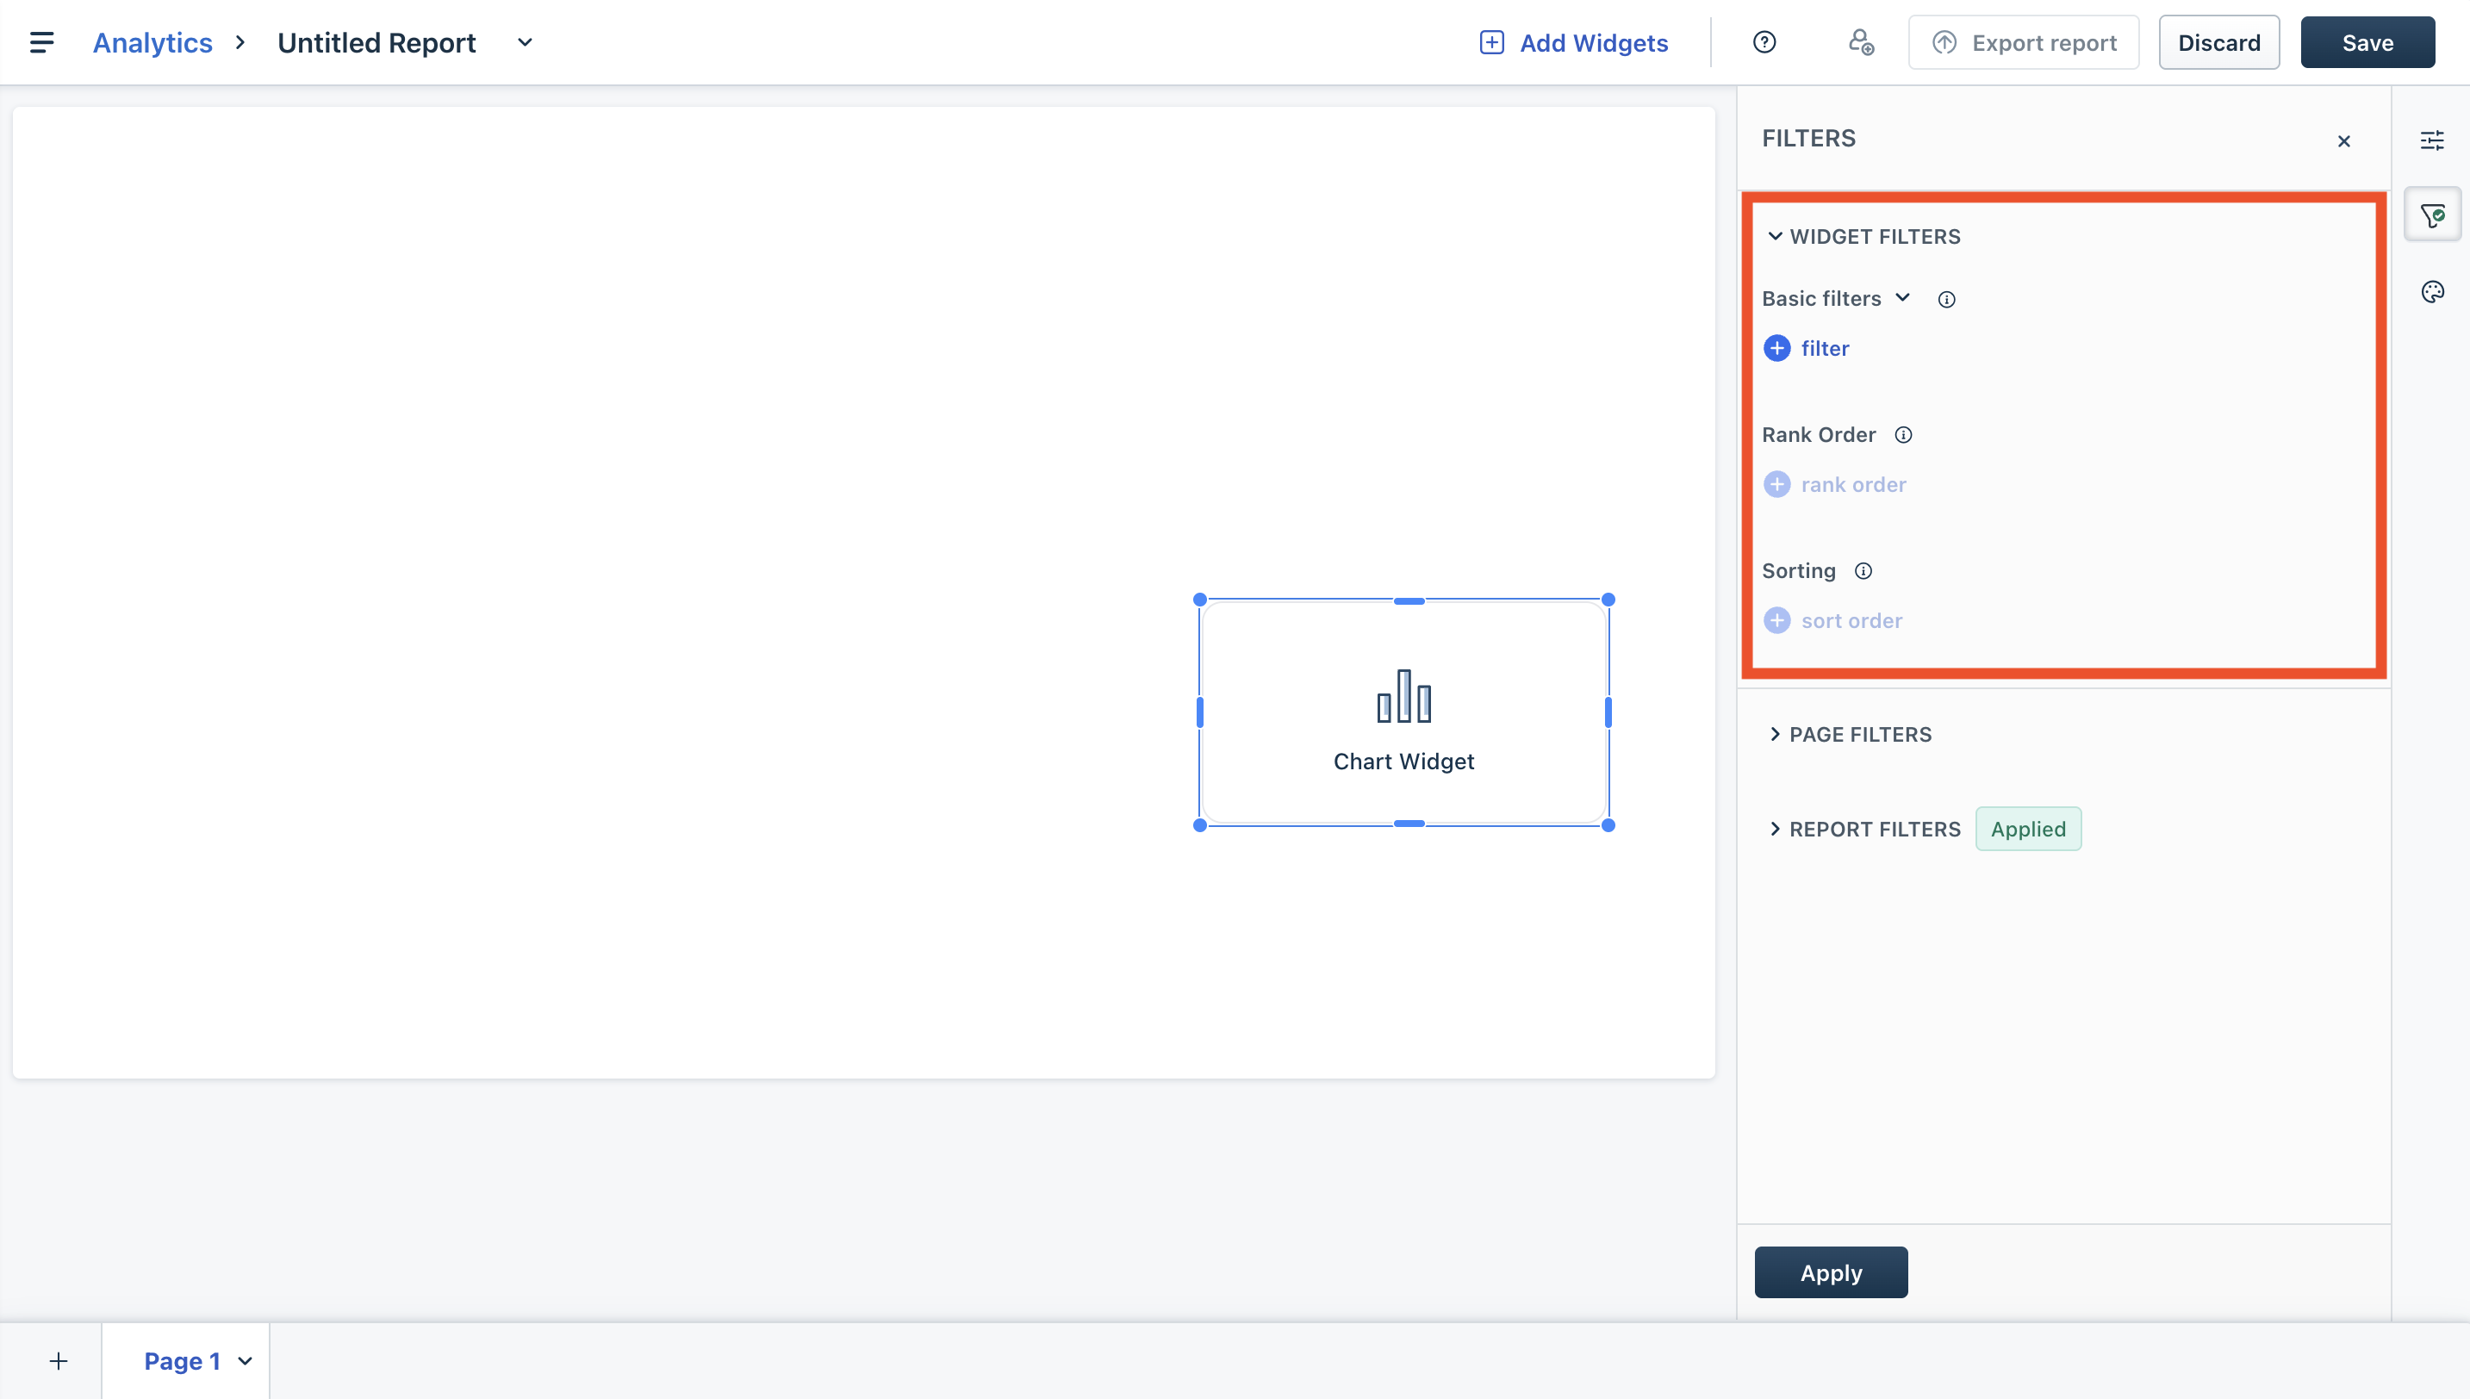Open the Untitled Report name dropdown
Viewport: 2470px width, 1399px height.
525,42
